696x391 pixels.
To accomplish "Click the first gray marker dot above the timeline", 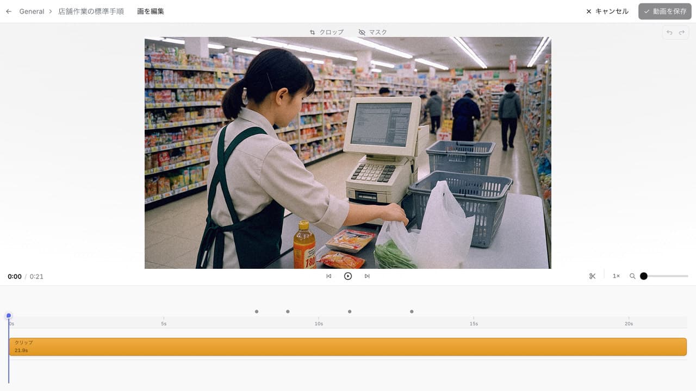I will click(x=257, y=312).
